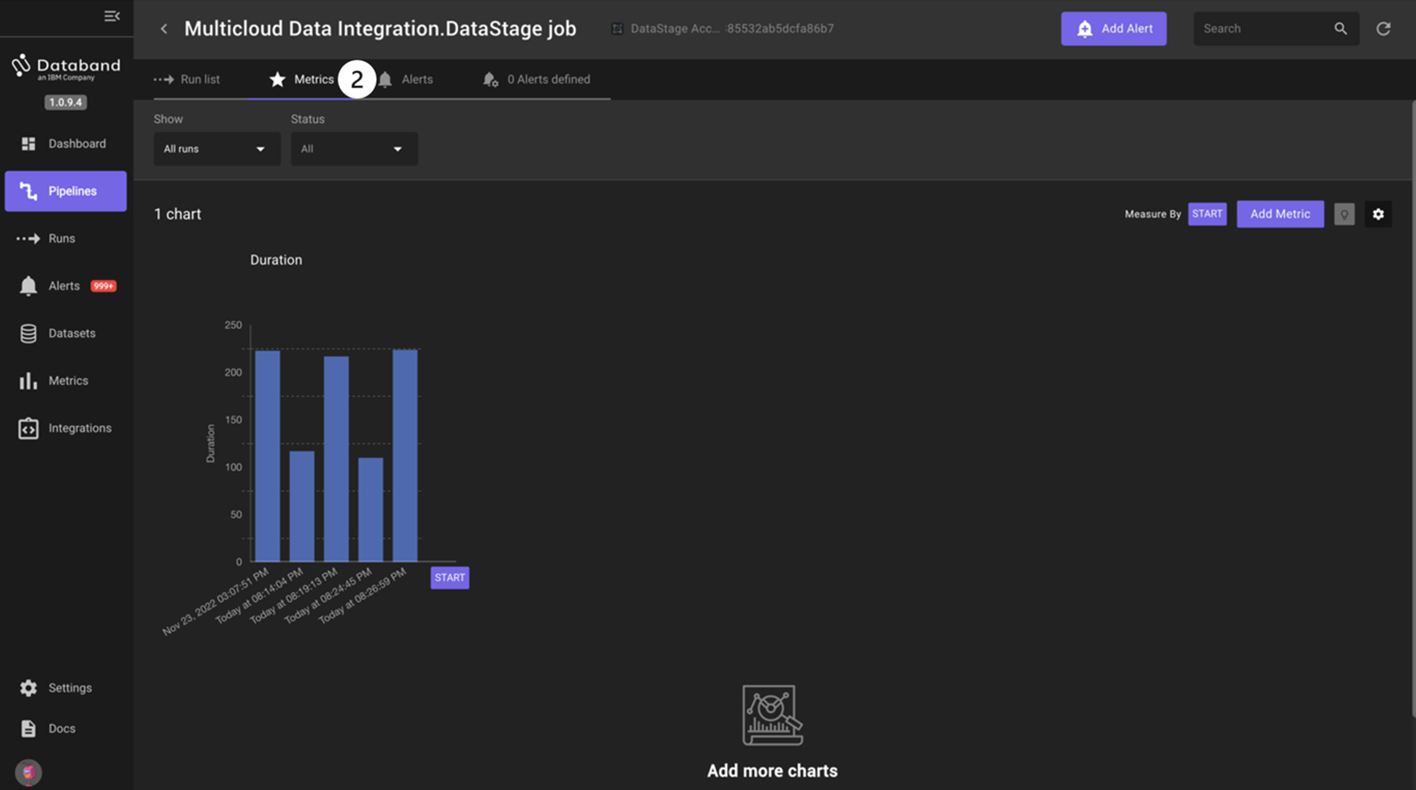Refresh the page using the reload icon
The height and width of the screenshot is (790, 1416).
coord(1383,28)
